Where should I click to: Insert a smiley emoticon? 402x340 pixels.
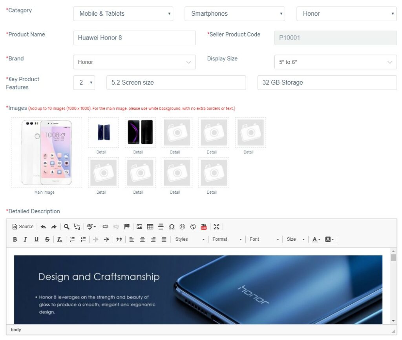tap(182, 227)
